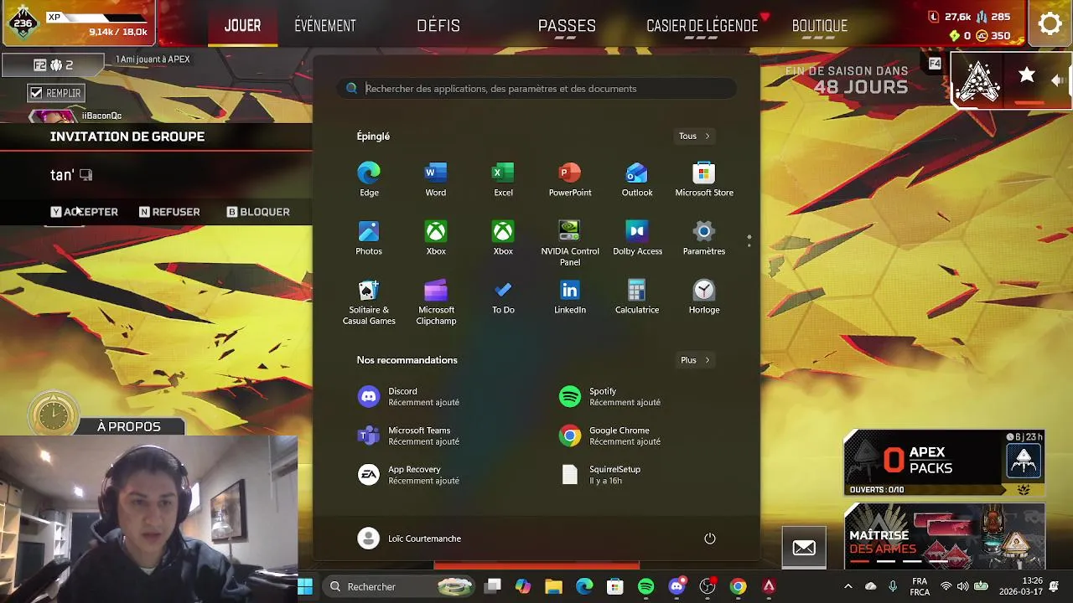Open Apex game settings gear
This screenshot has width=1073, height=603.
(x=1050, y=24)
